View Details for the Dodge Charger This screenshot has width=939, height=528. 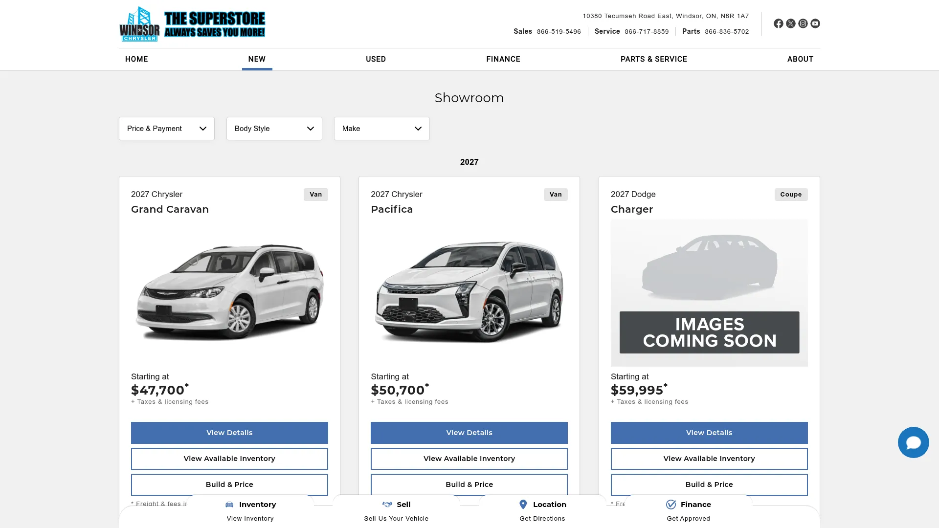(709, 433)
